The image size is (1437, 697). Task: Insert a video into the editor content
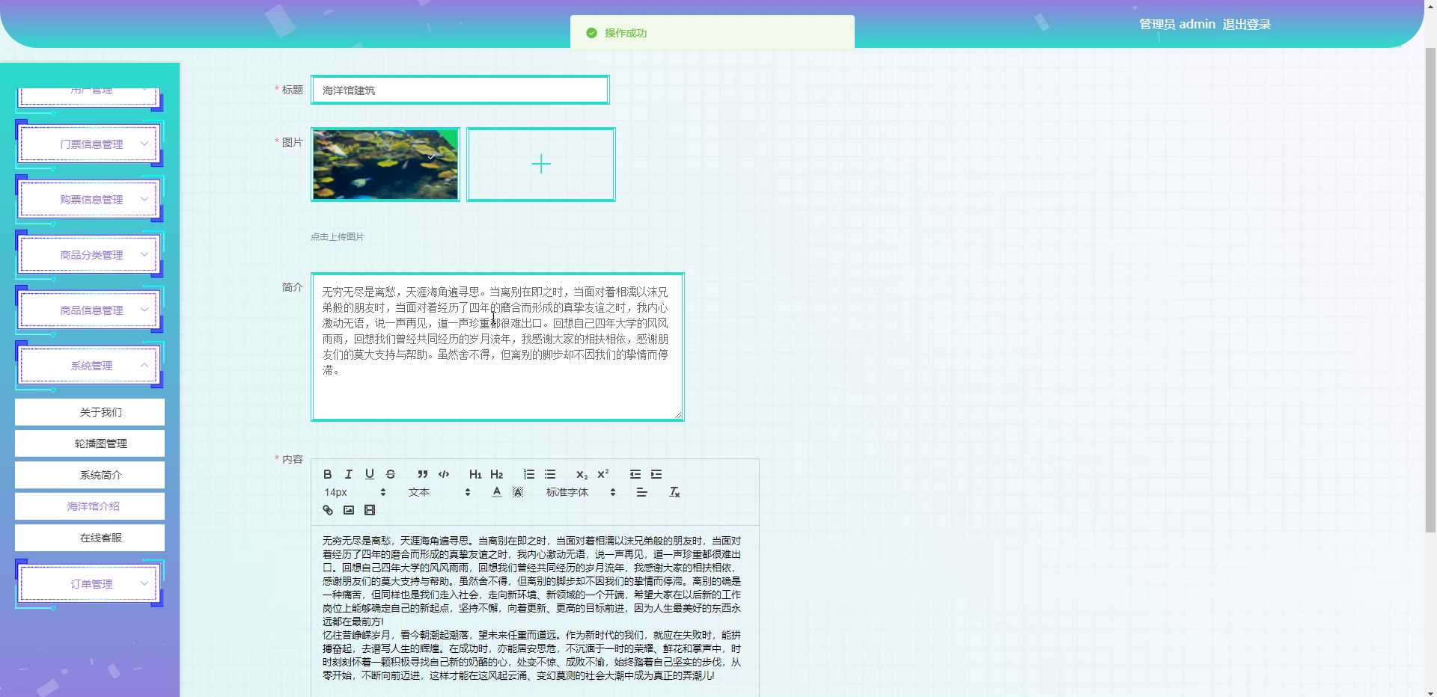(x=369, y=510)
